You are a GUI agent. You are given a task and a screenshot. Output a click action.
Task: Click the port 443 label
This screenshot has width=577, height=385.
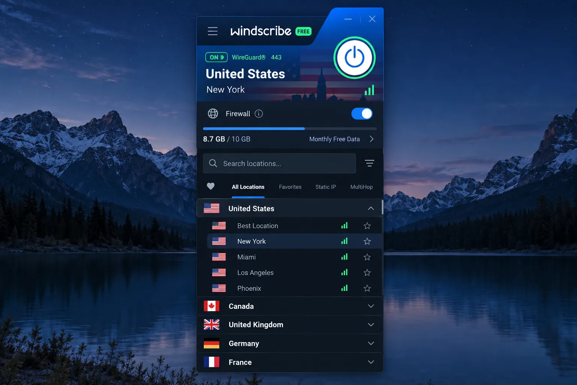click(x=276, y=57)
